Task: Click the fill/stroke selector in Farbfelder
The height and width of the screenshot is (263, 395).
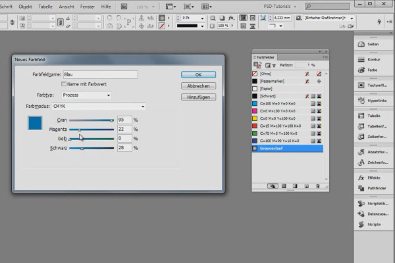Action: (x=257, y=65)
